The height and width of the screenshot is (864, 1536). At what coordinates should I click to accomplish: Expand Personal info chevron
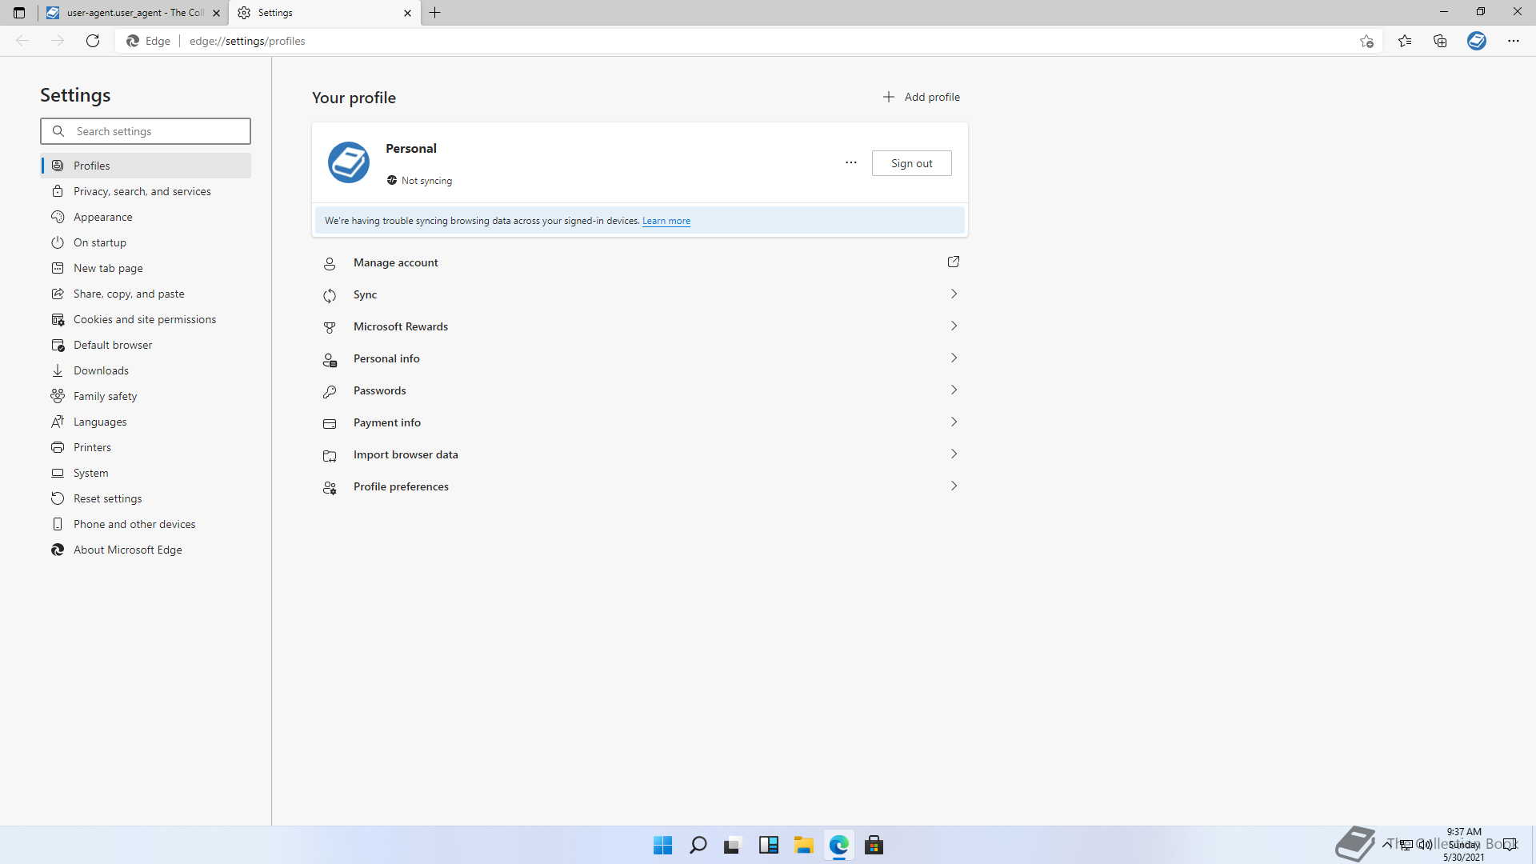point(954,358)
